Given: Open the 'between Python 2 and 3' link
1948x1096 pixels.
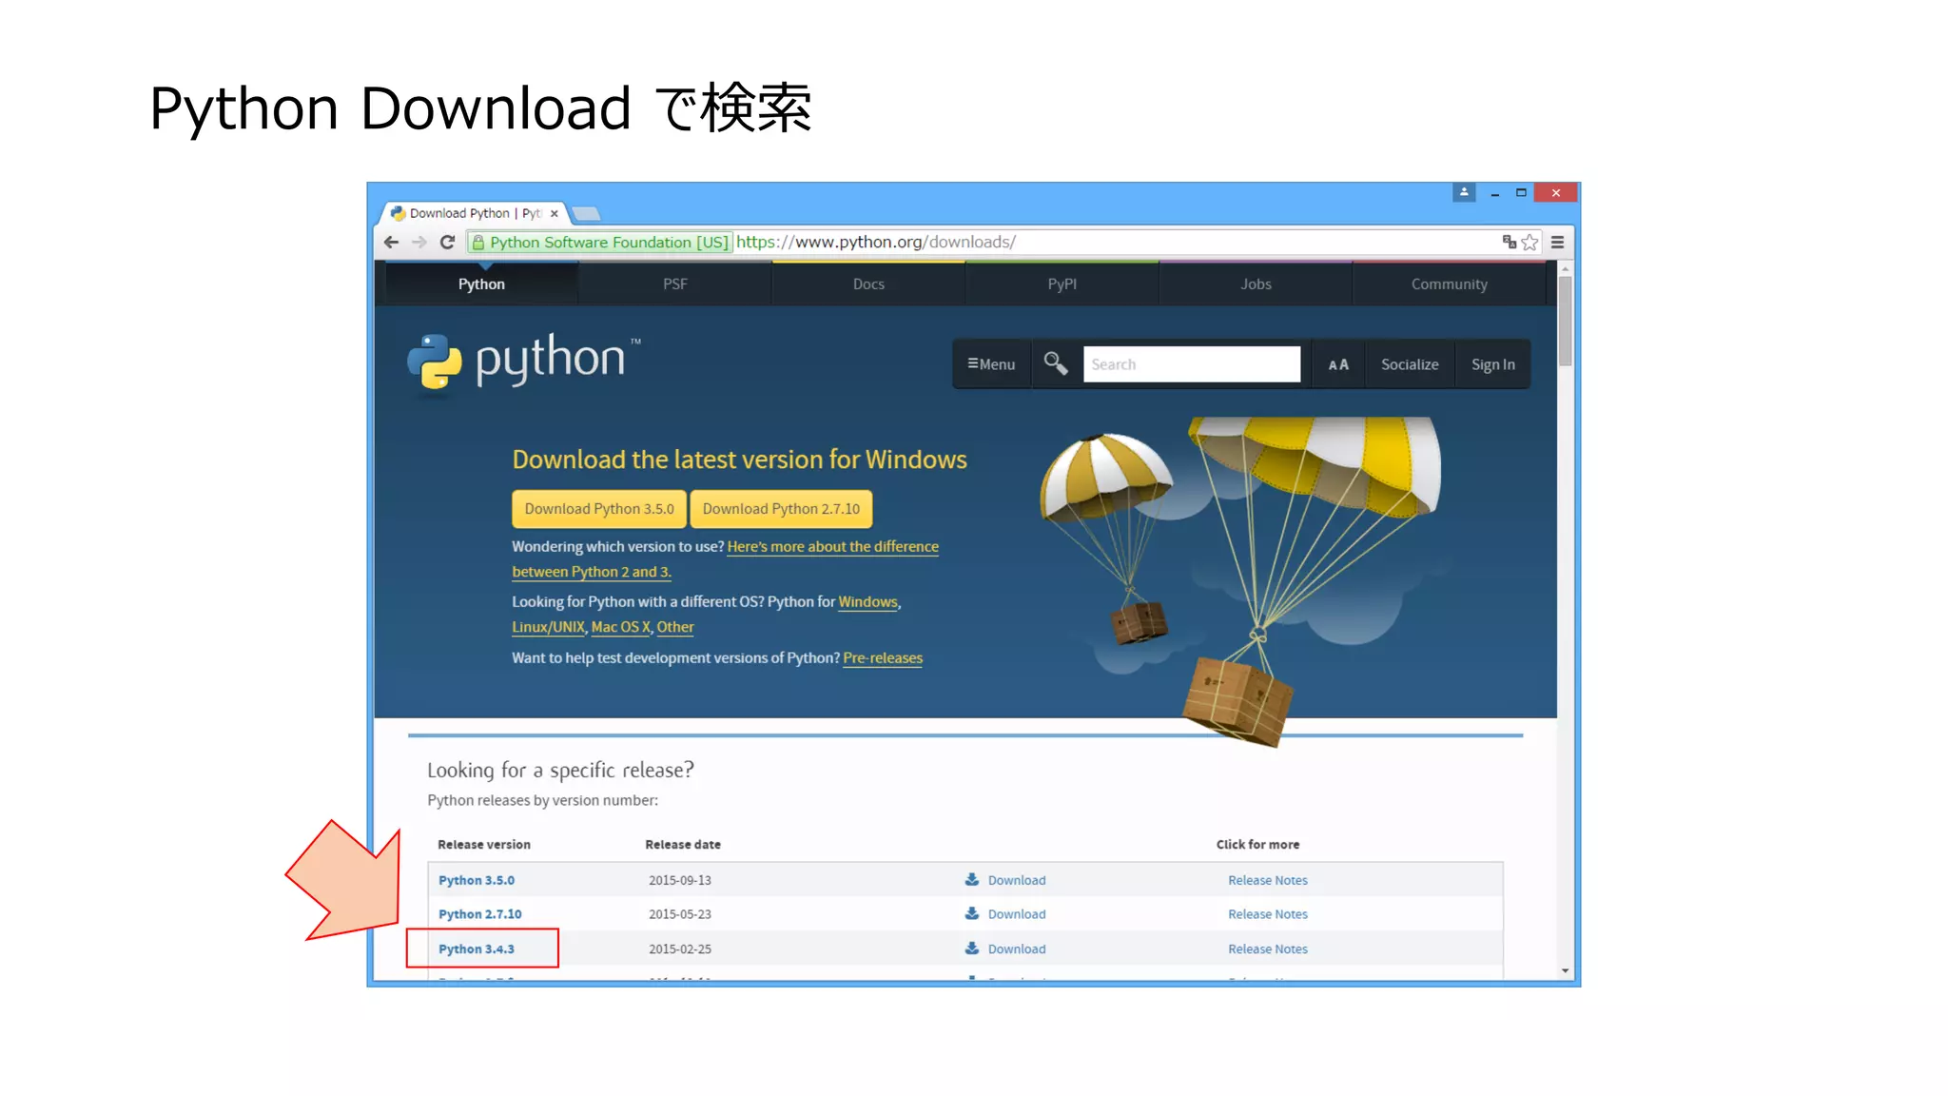Looking at the screenshot, I should 592,572.
